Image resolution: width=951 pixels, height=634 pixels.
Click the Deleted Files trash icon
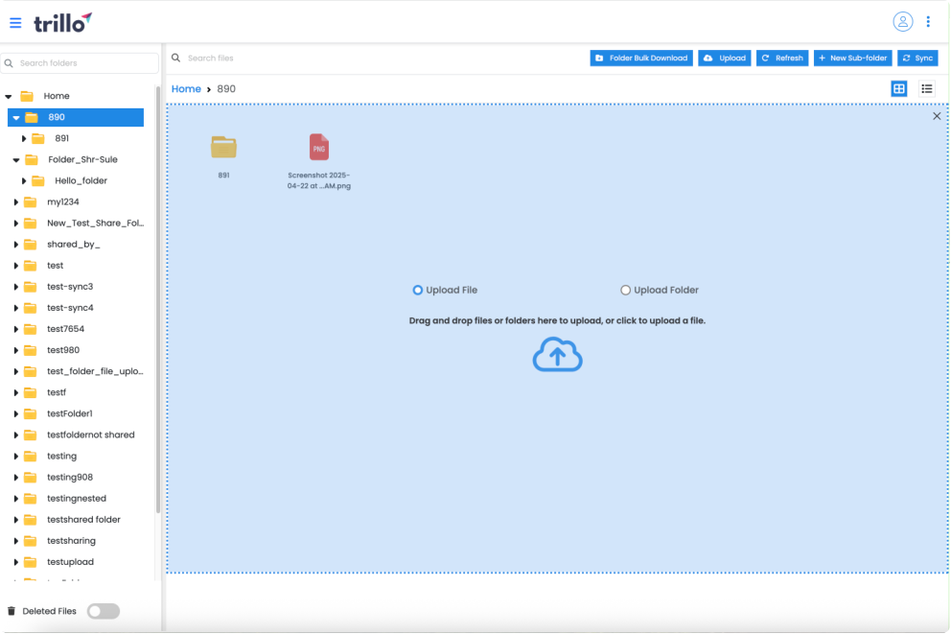pyautogui.click(x=11, y=611)
